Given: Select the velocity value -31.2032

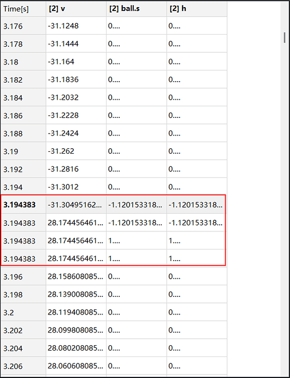Looking at the screenshot, I should [76, 97].
